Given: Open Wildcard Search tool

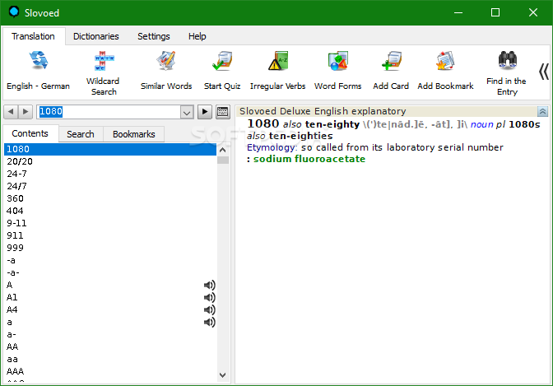Looking at the screenshot, I should 103,73.
